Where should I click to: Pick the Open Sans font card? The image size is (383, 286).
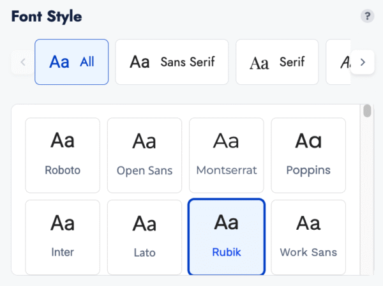pos(144,155)
